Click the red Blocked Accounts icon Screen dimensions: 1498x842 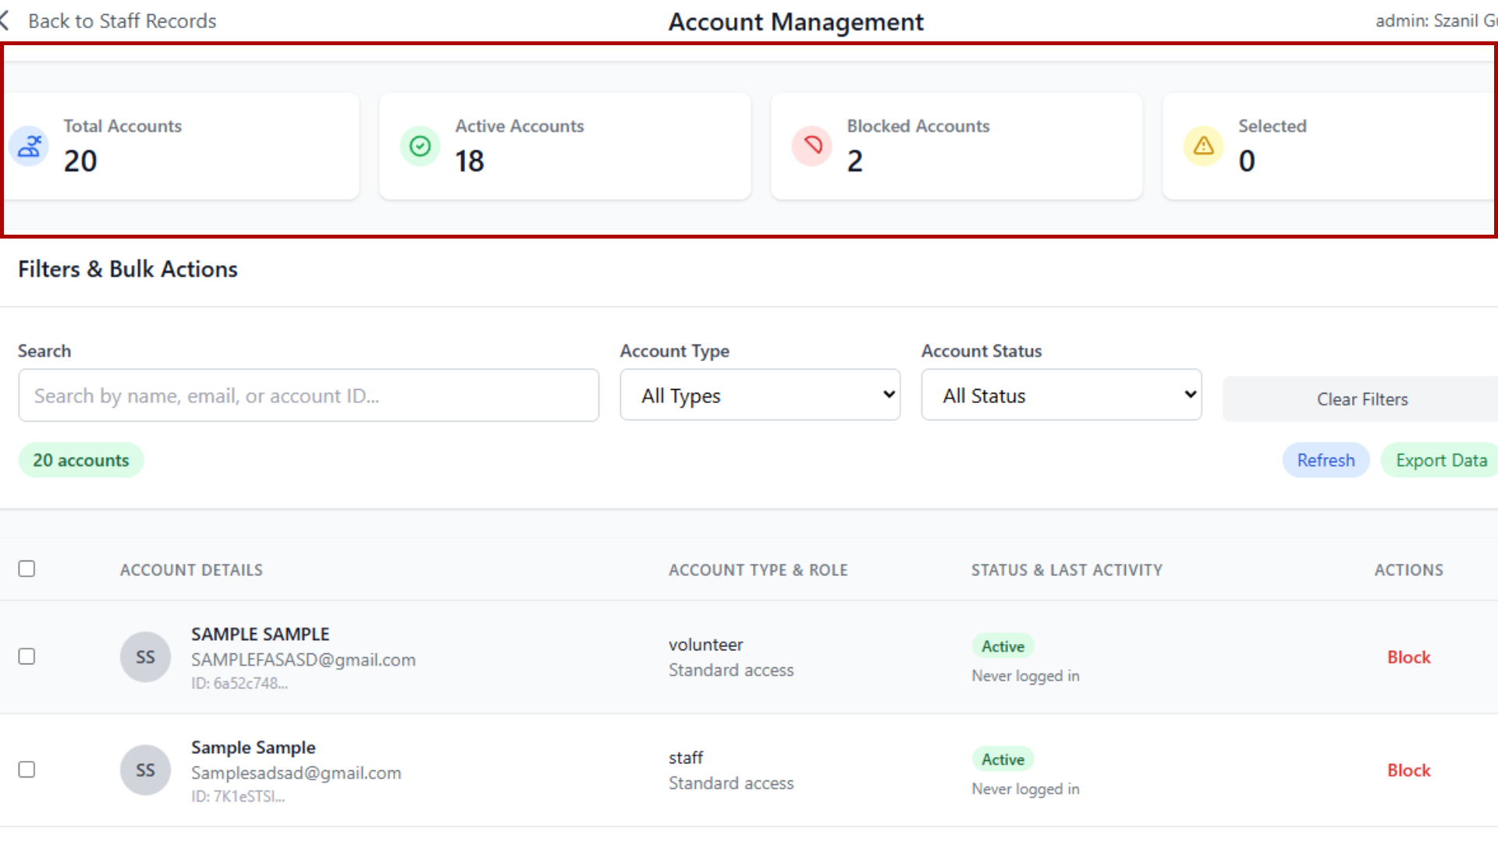(812, 146)
